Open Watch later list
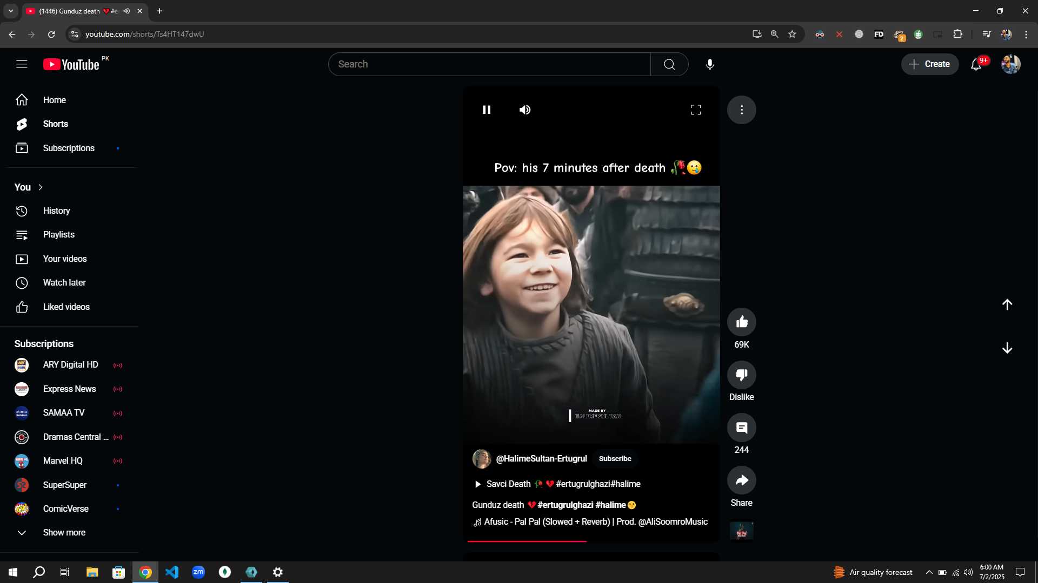Image resolution: width=1038 pixels, height=583 pixels. pos(68,282)
